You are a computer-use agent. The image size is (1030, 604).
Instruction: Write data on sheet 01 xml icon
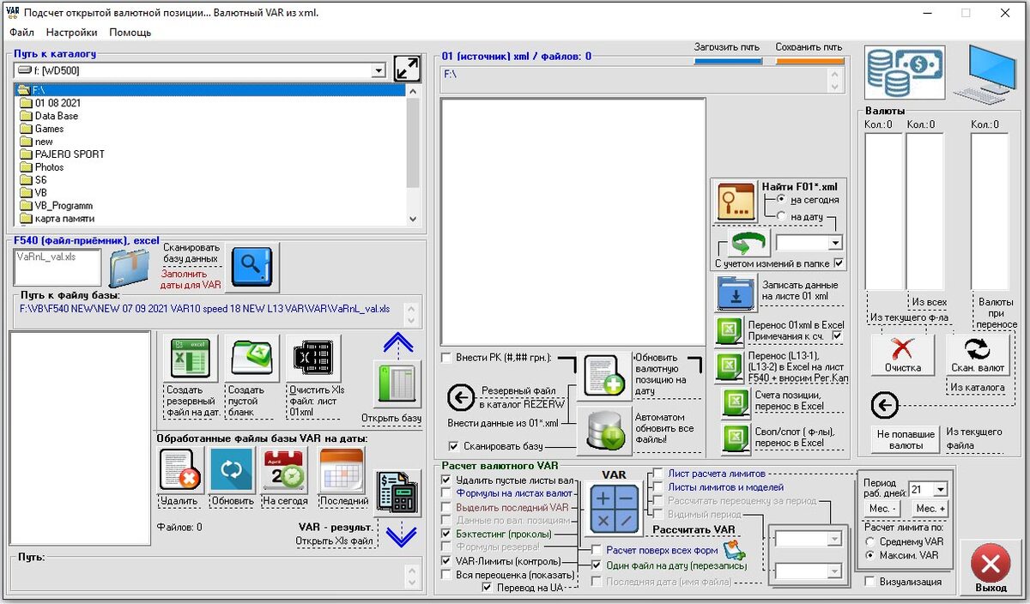click(736, 293)
